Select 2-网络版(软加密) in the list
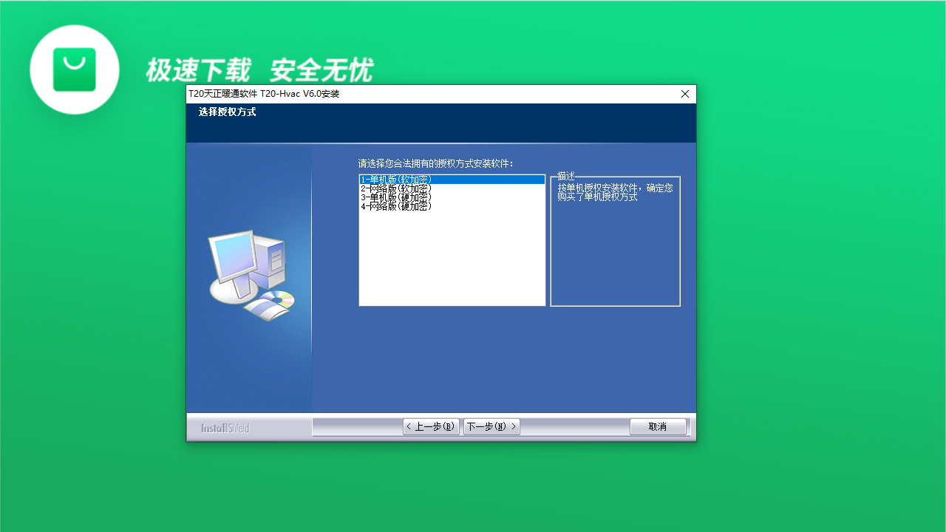Image resolution: width=946 pixels, height=532 pixels. (396, 188)
